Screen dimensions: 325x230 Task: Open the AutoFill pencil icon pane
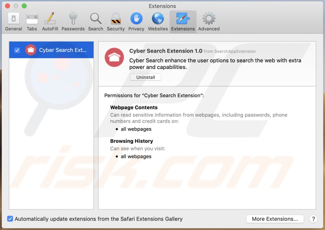tap(50, 21)
